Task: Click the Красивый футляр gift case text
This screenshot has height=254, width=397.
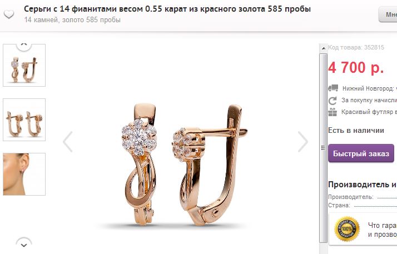Action: click(x=369, y=112)
